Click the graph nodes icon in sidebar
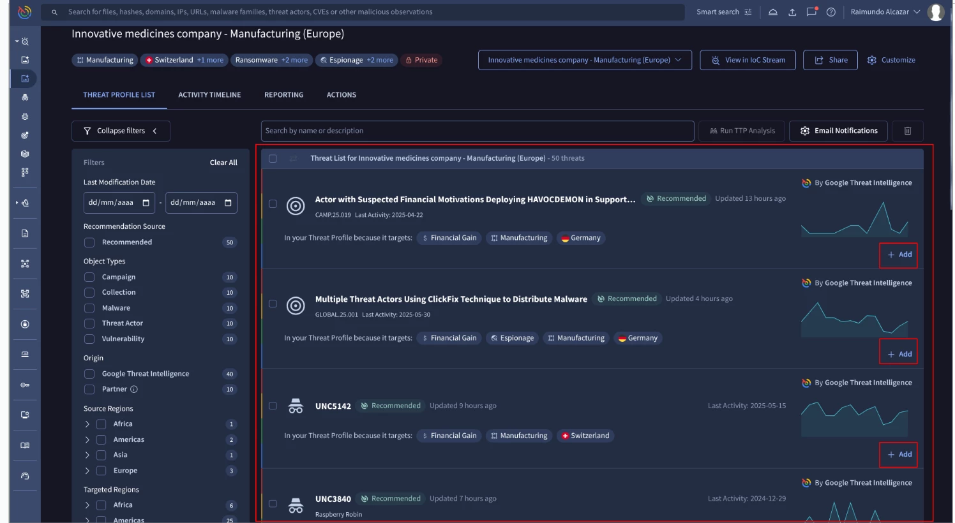The image size is (955, 523). point(25,263)
